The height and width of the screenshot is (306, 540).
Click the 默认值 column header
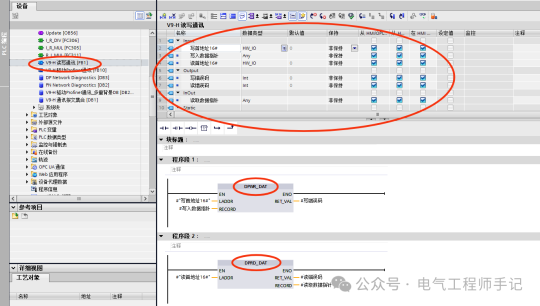point(307,33)
